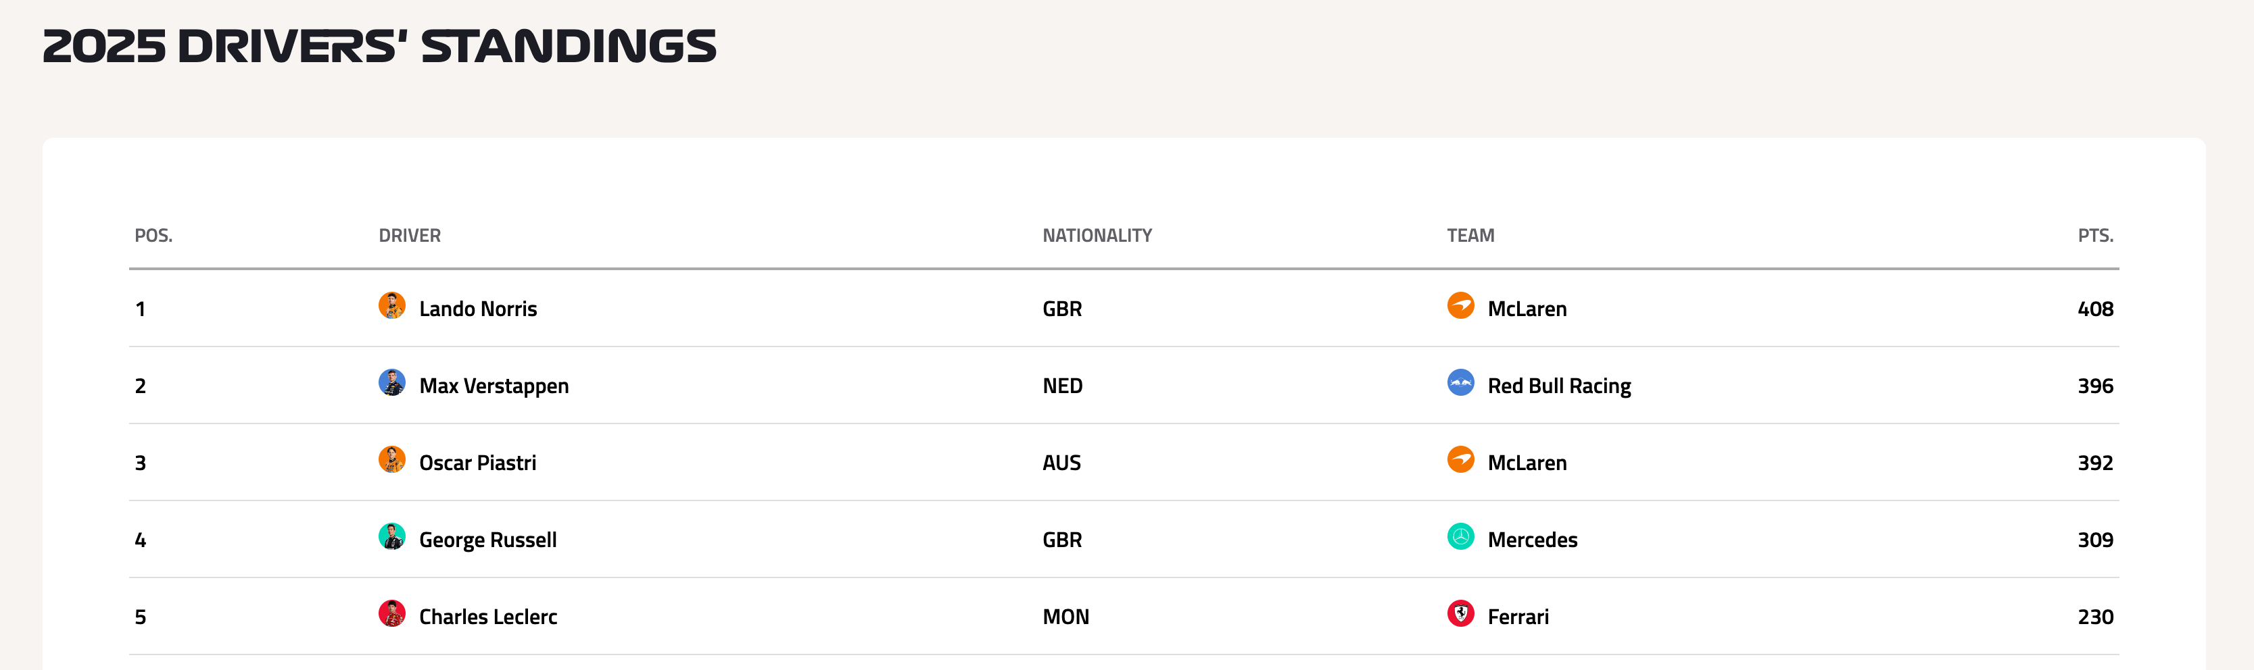2254x670 pixels.
Task: Open Charles Leclerc driver link
Action: tap(488, 617)
